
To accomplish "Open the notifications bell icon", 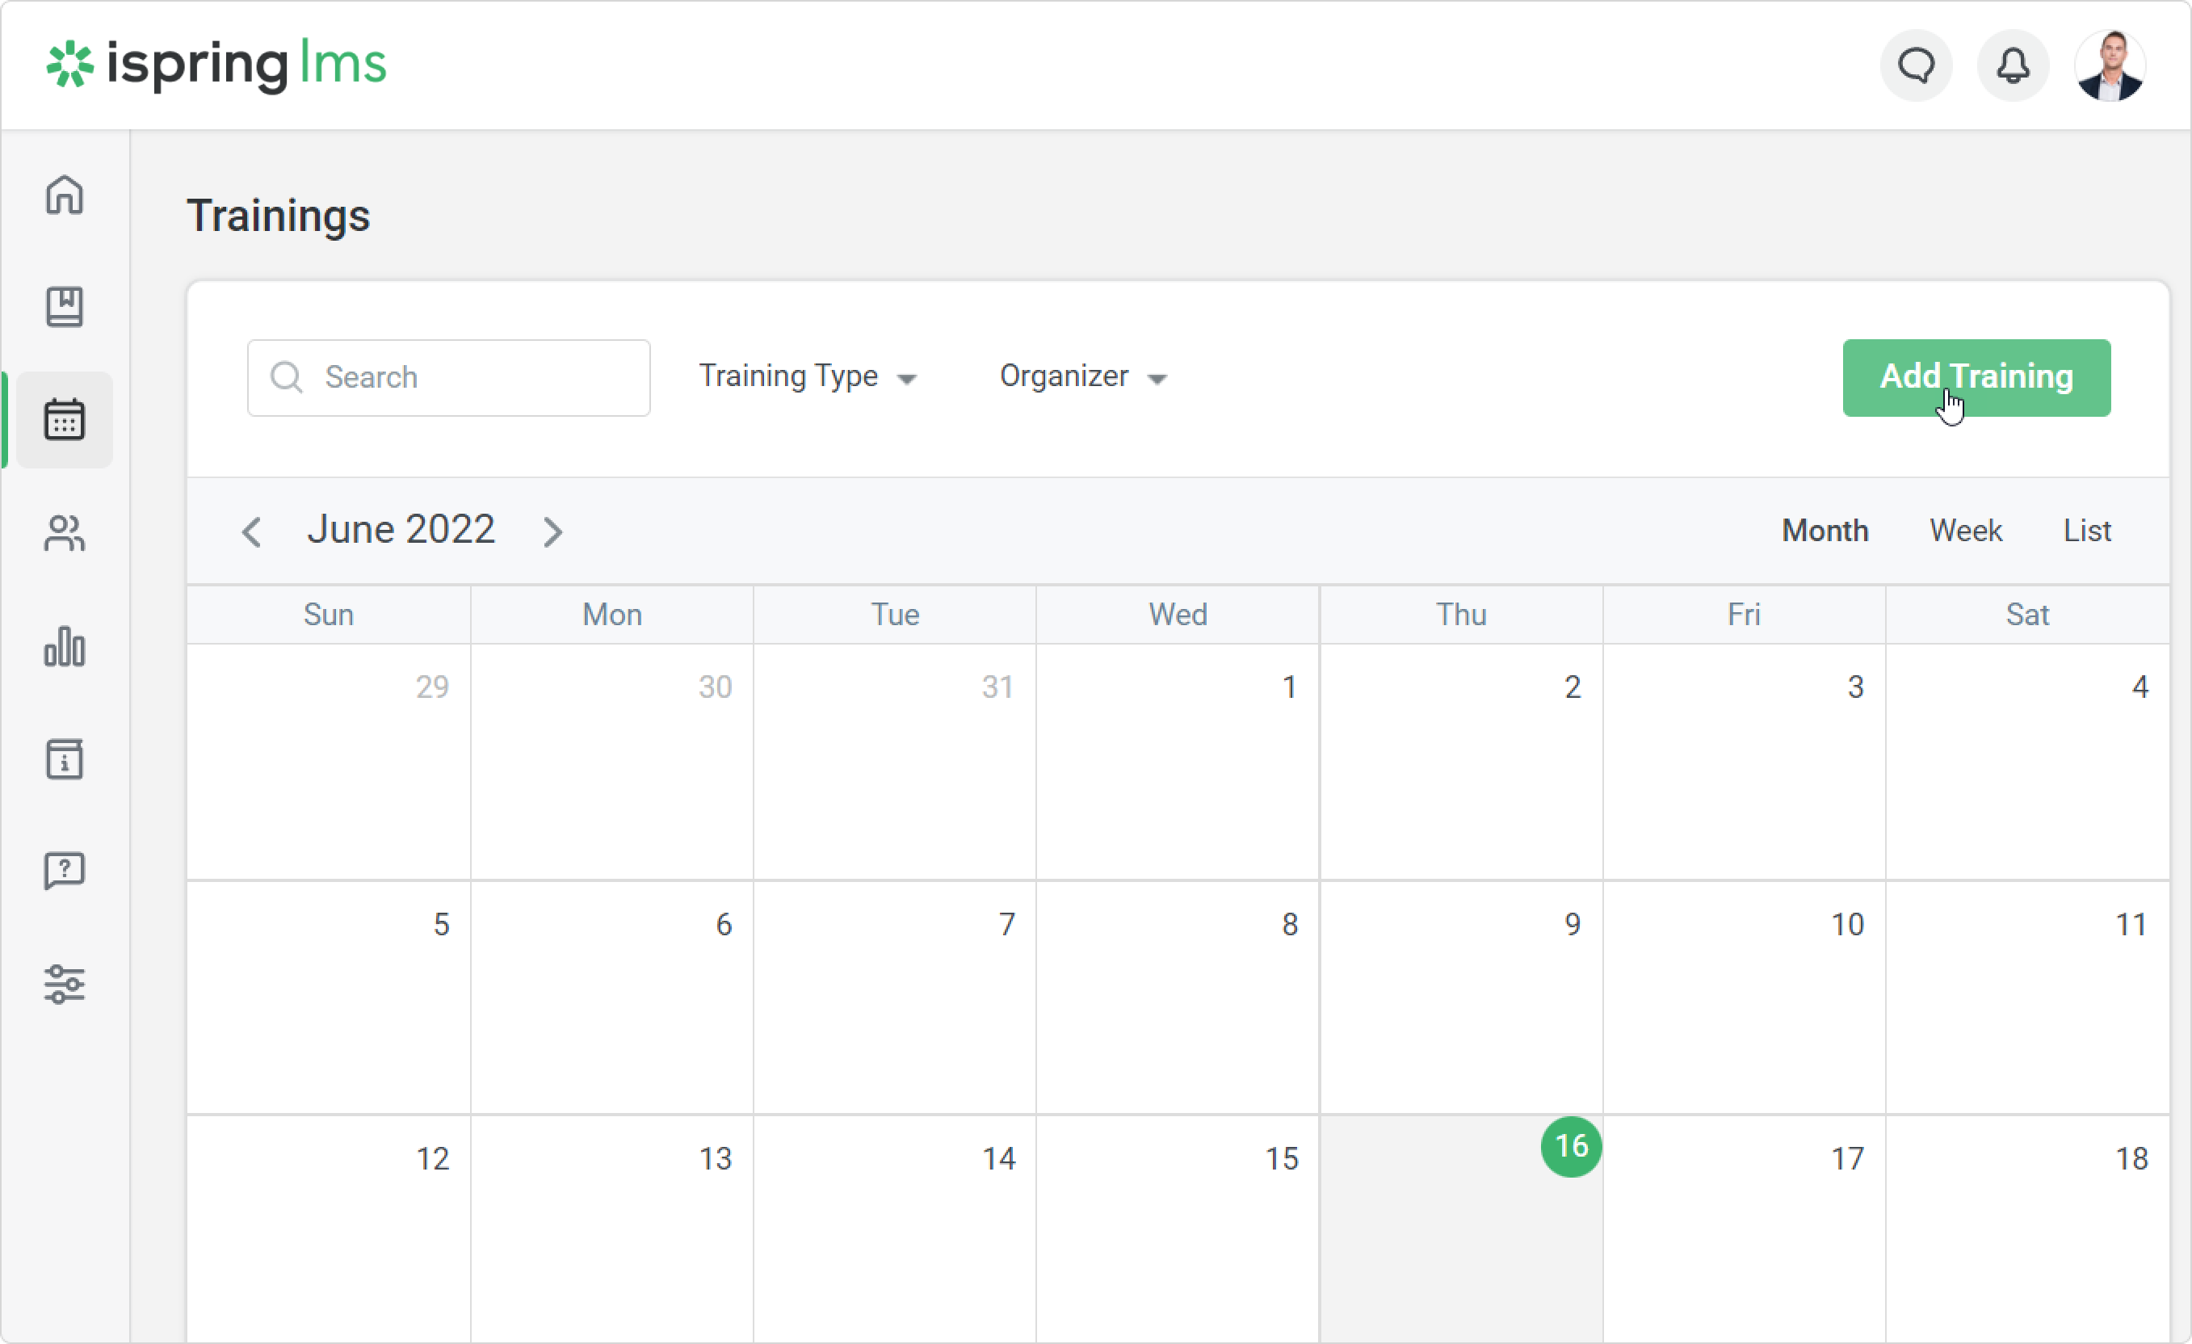I will click(2013, 65).
